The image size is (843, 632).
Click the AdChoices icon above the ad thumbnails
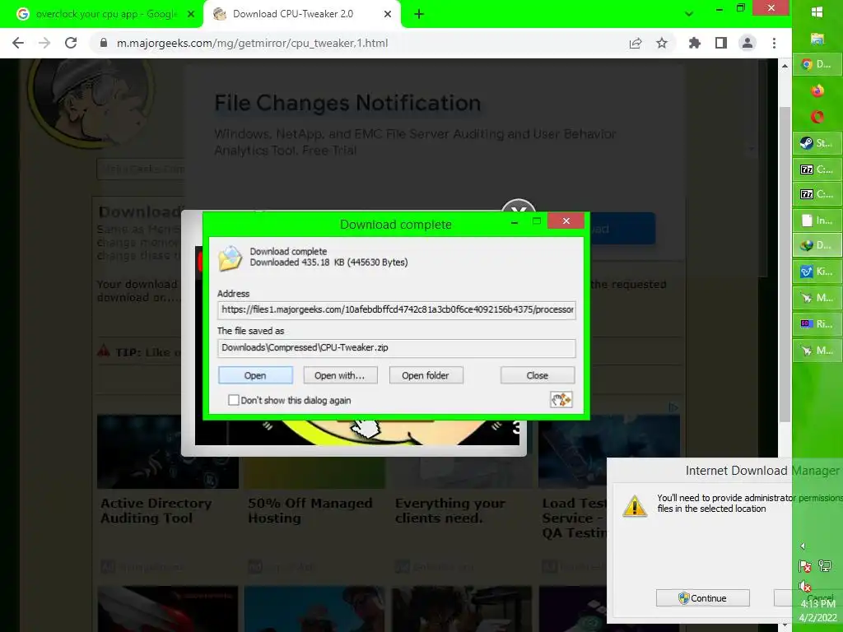[673, 407]
